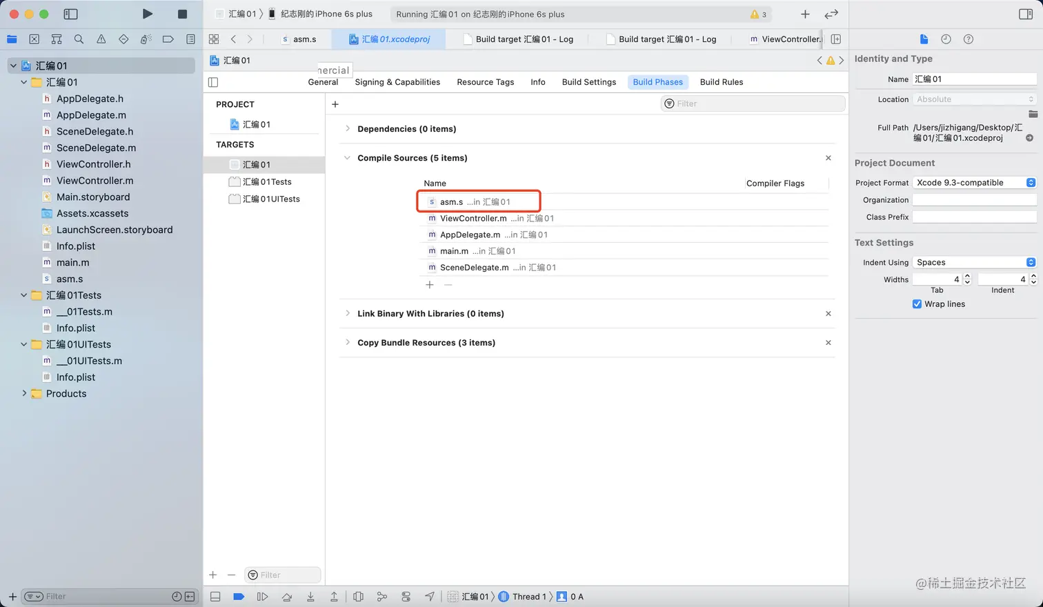
Task: Reveal the project full path in Finder
Action: coord(1029,138)
